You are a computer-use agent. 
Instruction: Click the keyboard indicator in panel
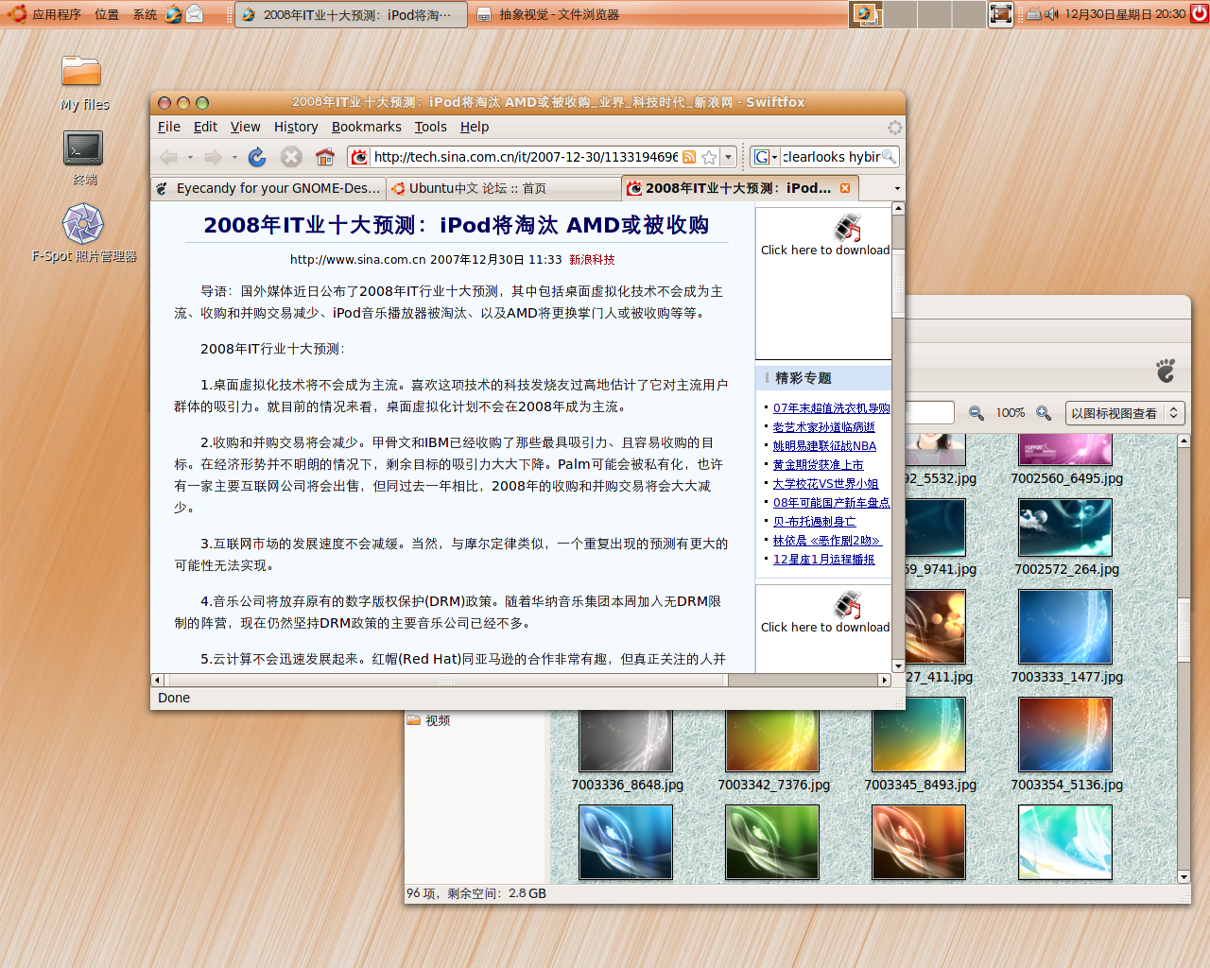pyautogui.click(x=1034, y=14)
